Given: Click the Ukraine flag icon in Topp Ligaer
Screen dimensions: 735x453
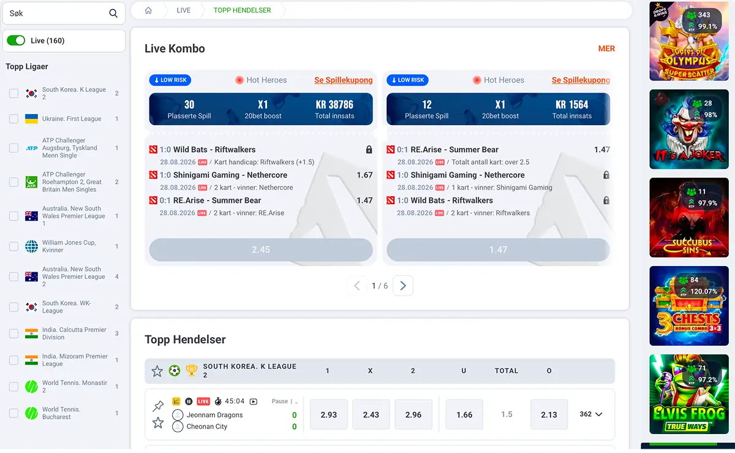Looking at the screenshot, I should (x=31, y=119).
